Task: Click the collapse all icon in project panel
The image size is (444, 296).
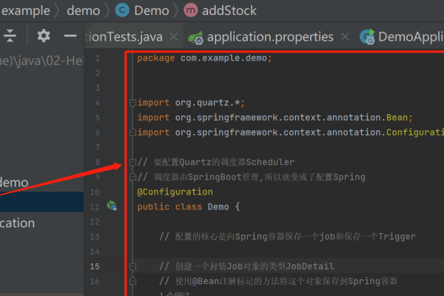Action: point(10,36)
